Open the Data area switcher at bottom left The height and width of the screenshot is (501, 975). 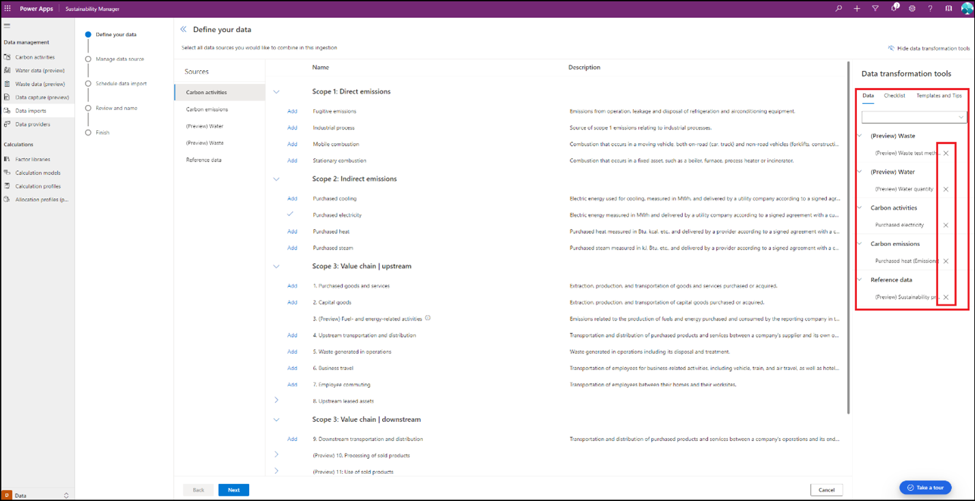[36, 496]
